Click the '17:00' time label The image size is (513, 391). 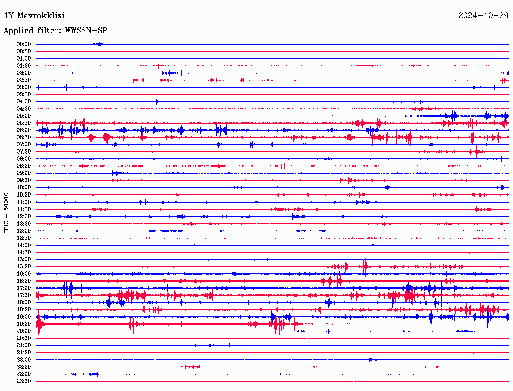pyautogui.click(x=23, y=289)
